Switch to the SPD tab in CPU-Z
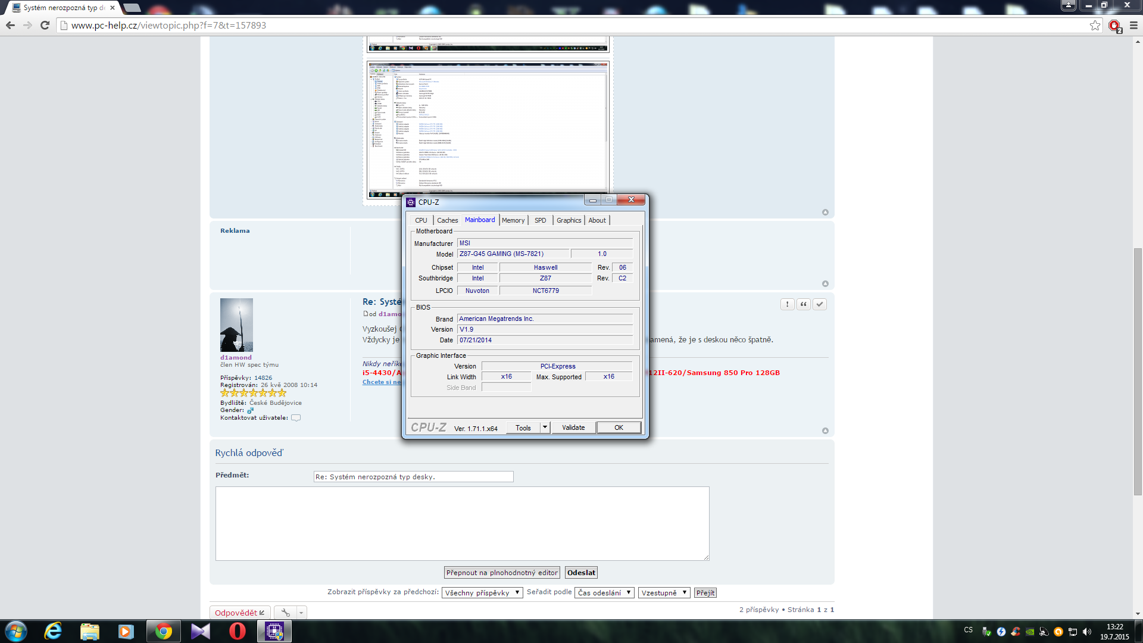1143x643 pixels. [540, 220]
